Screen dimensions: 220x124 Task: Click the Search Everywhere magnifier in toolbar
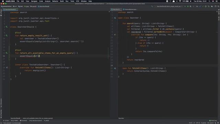click(219, 6)
